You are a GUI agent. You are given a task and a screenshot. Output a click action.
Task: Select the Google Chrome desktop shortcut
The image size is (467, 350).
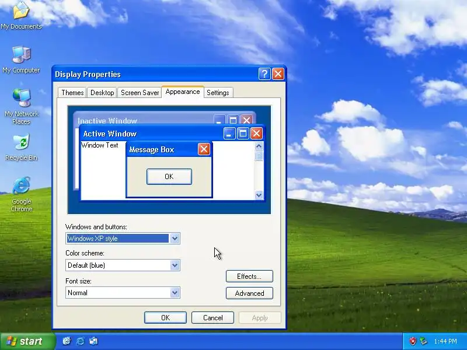tap(21, 194)
